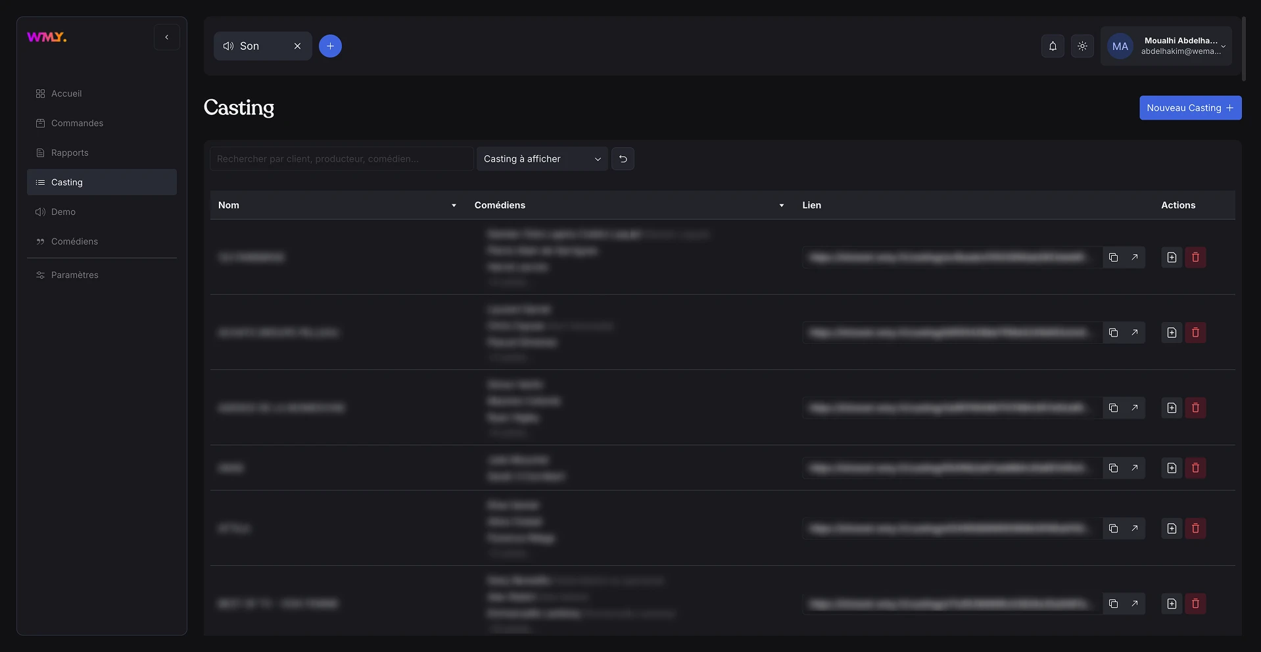Delete the third casting row
The width and height of the screenshot is (1261, 652).
(1195, 408)
